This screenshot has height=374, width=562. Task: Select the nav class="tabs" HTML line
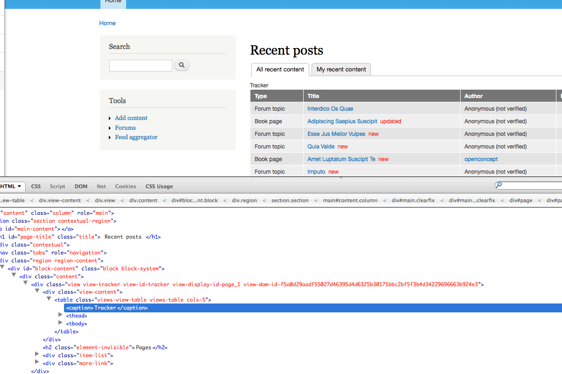tap(53, 253)
